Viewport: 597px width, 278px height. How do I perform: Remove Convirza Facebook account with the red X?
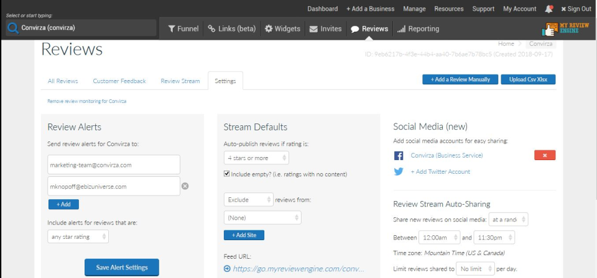(545, 155)
